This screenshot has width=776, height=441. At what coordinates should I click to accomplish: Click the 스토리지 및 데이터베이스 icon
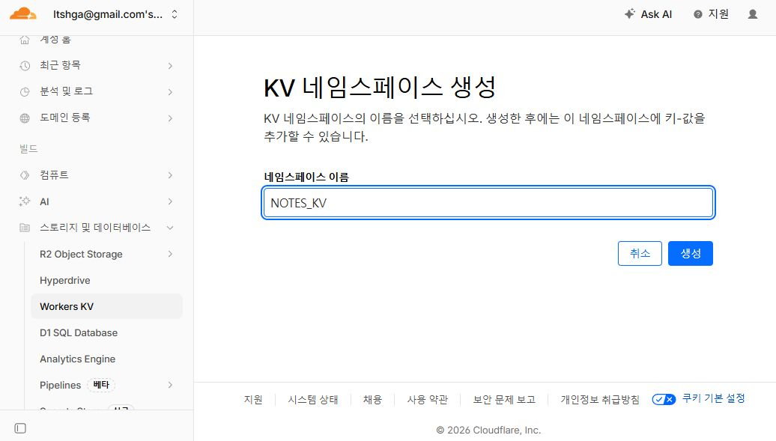pos(25,228)
